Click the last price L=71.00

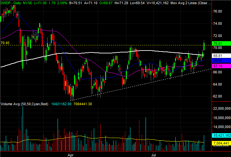pyautogui.click(x=40, y=3)
